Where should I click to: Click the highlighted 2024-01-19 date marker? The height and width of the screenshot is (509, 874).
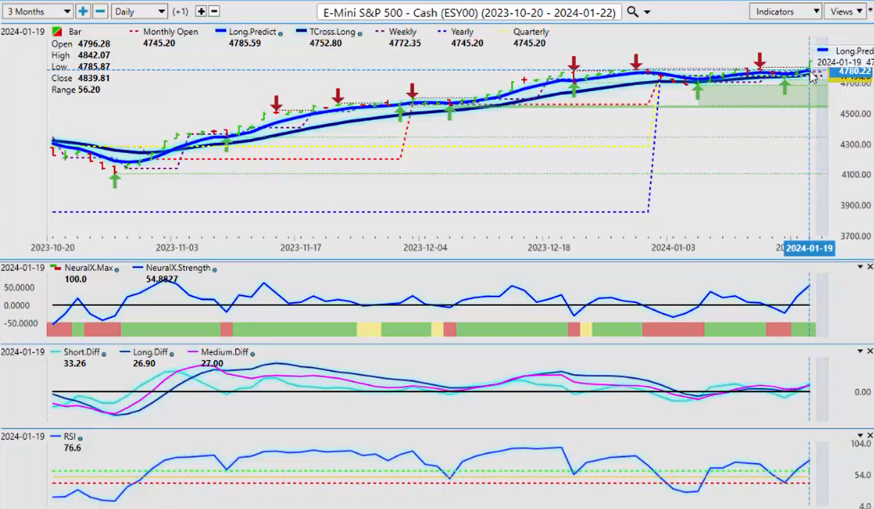click(x=809, y=248)
